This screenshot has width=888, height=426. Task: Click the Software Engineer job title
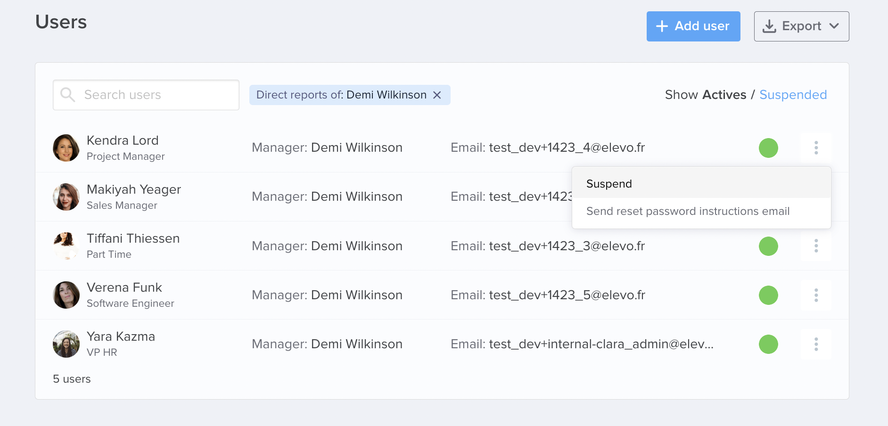pyautogui.click(x=131, y=303)
